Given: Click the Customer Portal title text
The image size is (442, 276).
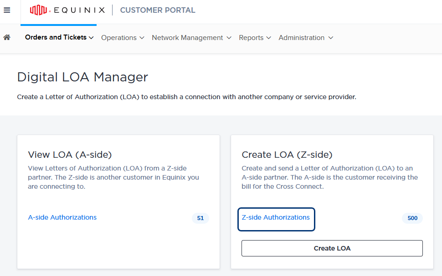Looking at the screenshot, I should point(158,10).
